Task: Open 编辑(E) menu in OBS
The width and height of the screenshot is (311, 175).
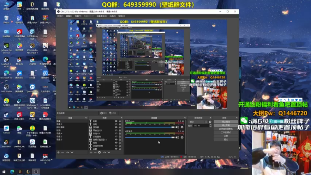Action: tap(69, 16)
